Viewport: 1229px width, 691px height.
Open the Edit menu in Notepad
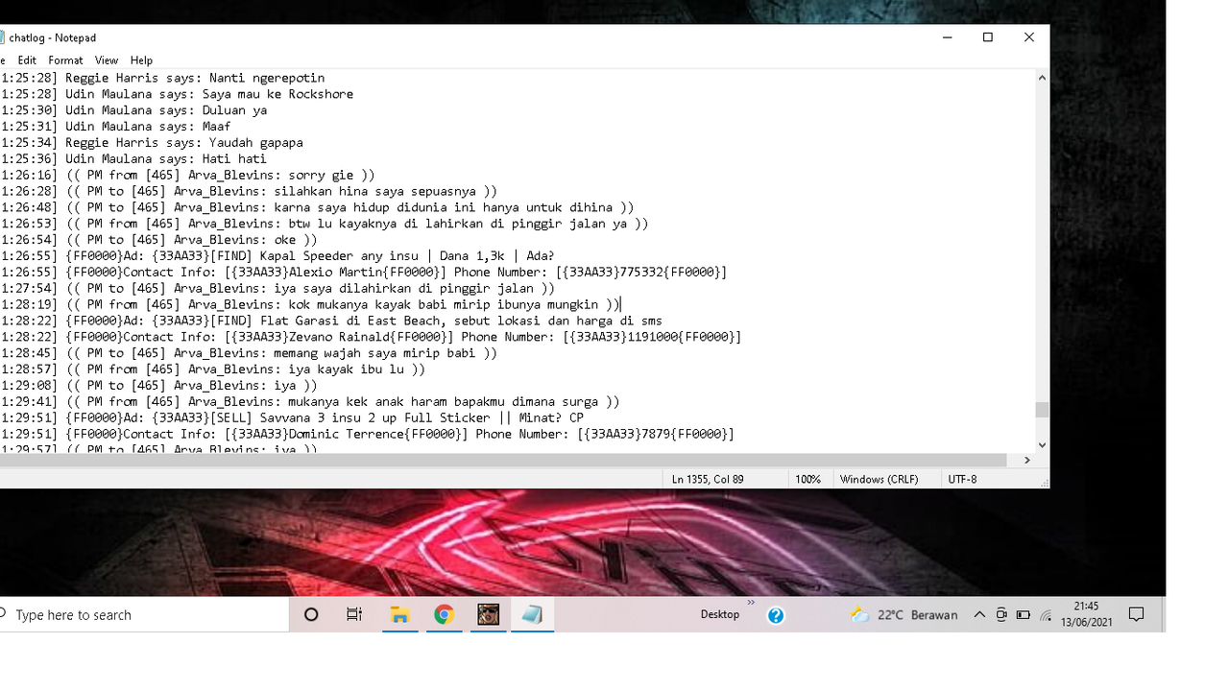coord(27,60)
